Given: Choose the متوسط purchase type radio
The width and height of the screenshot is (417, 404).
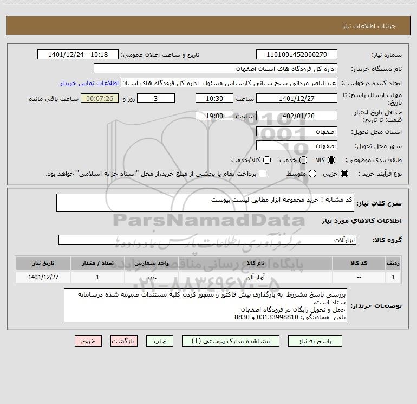Looking at the screenshot, I should [312, 174].
